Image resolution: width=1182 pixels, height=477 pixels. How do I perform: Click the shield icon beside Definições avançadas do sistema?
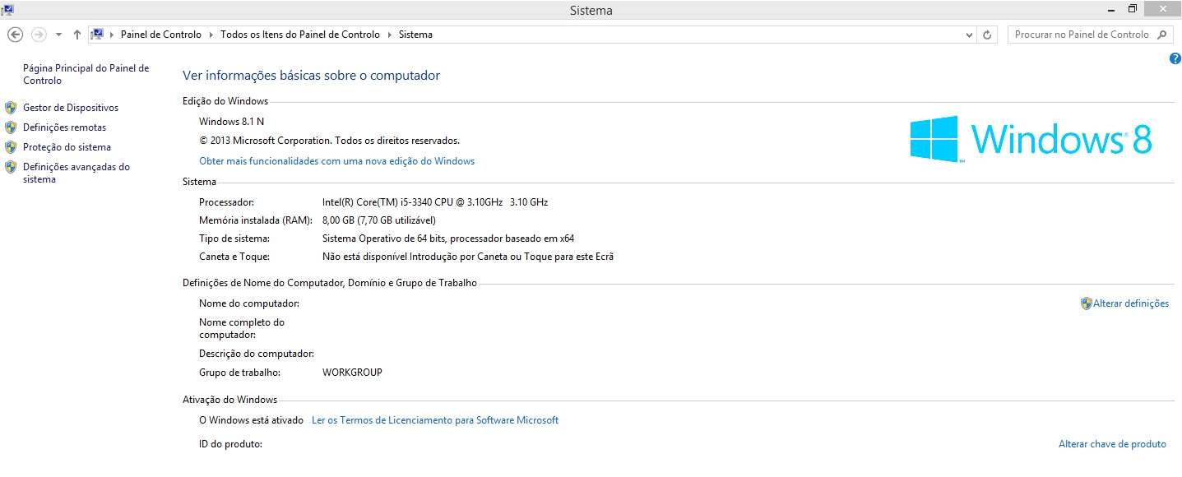point(11,167)
